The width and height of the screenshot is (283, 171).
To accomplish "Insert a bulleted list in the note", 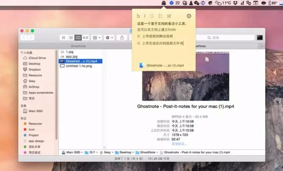I will tap(152, 16).
